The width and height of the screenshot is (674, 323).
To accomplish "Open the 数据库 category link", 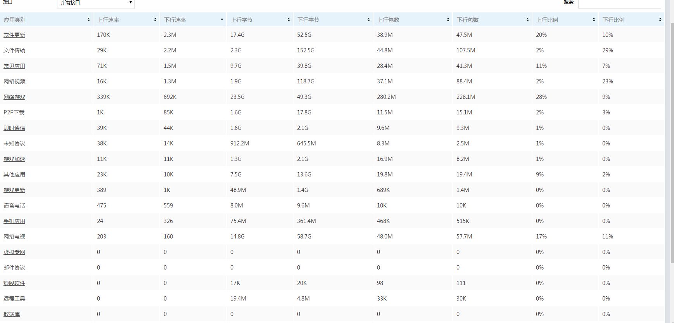I will click(12, 314).
